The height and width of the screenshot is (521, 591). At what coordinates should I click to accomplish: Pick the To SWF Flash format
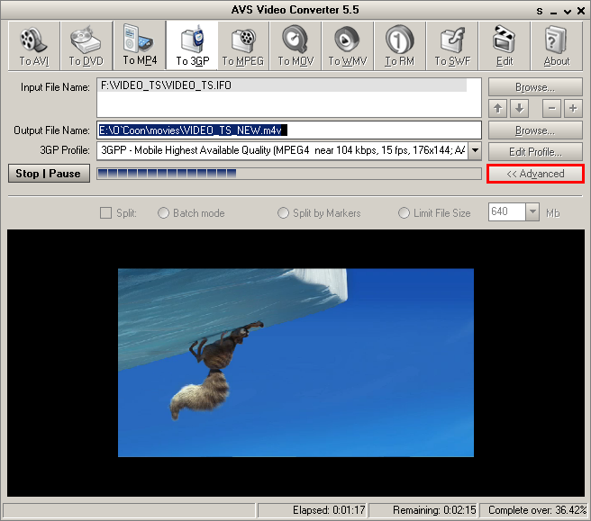coord(452,46)
